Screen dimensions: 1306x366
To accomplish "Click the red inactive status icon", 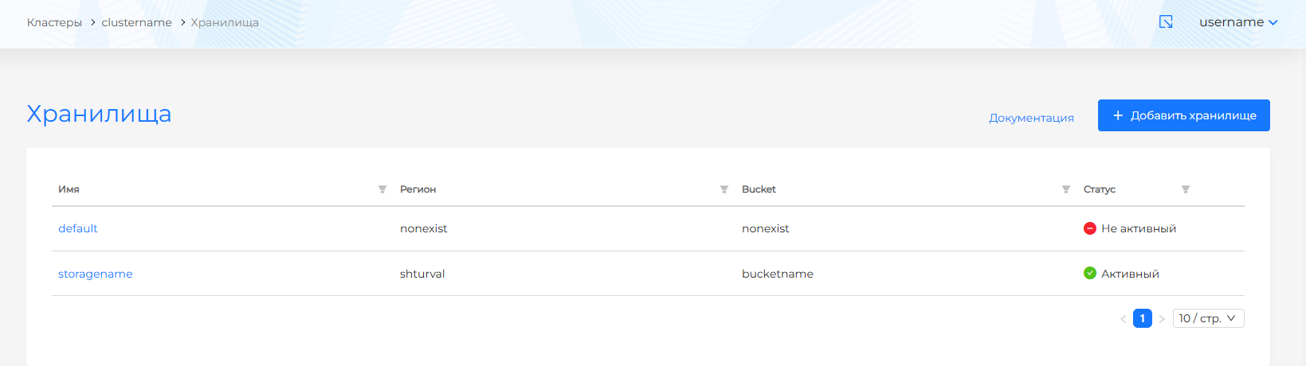I will (x=1090, y=228).
